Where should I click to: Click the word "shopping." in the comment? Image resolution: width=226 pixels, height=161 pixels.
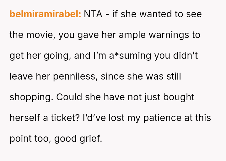[x=31, y=97]
